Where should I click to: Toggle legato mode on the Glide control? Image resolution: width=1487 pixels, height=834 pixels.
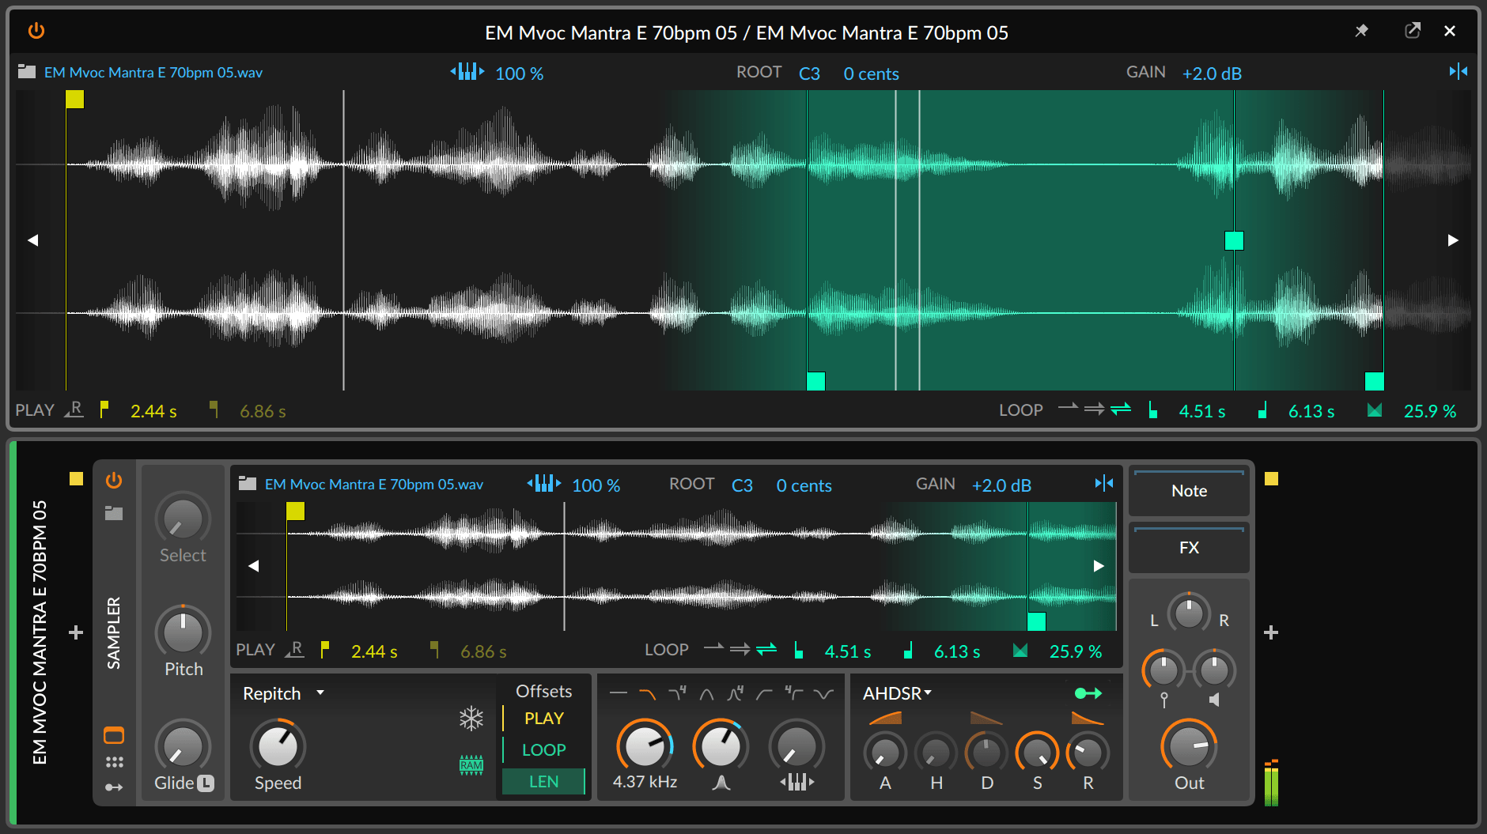(206, 783)
